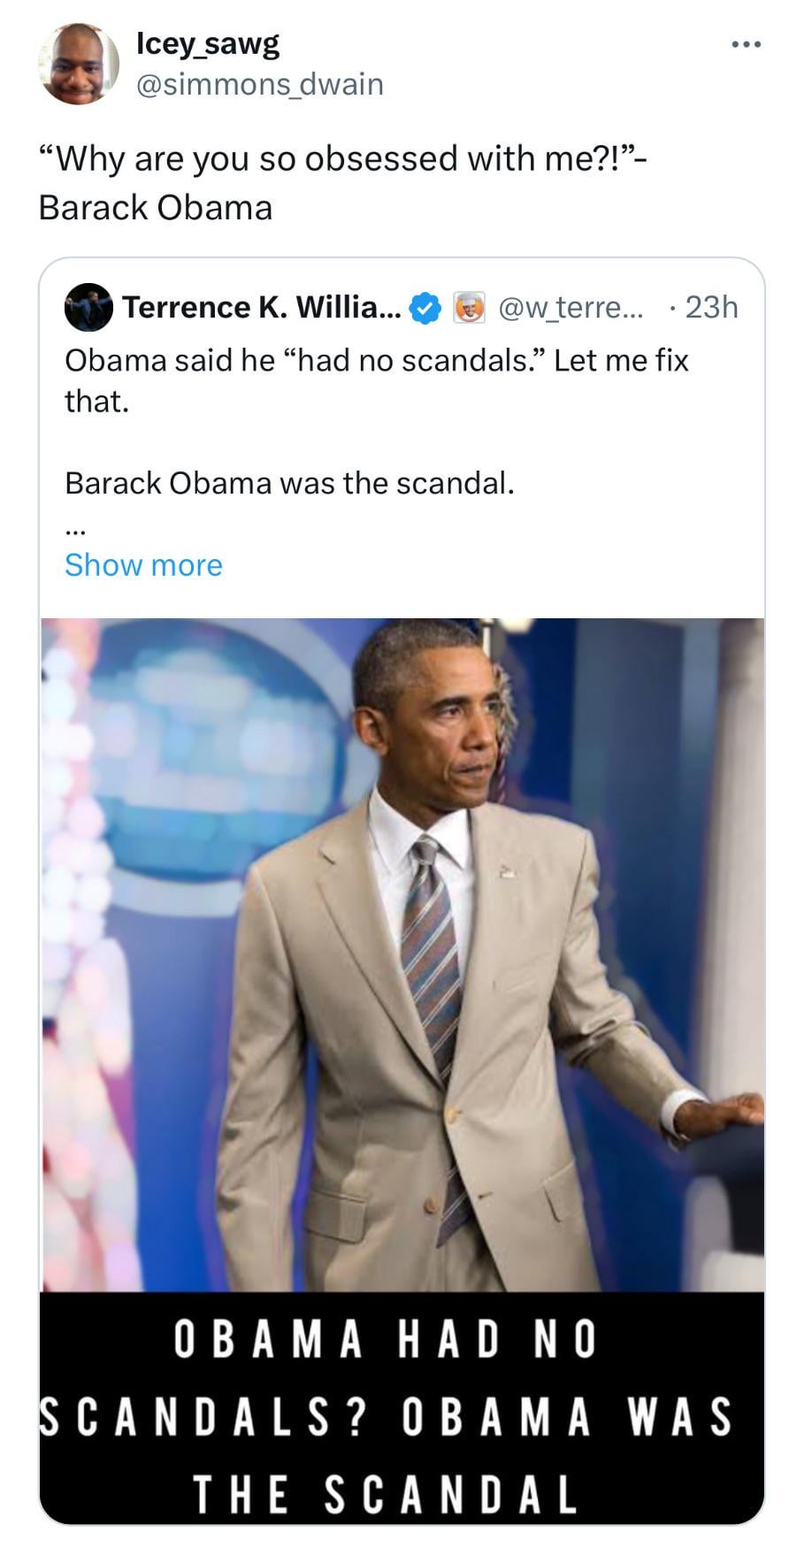Click 'Barack Obama' attribution in main post
This screenshot has height=1562, width=812.
pos(156,208)
